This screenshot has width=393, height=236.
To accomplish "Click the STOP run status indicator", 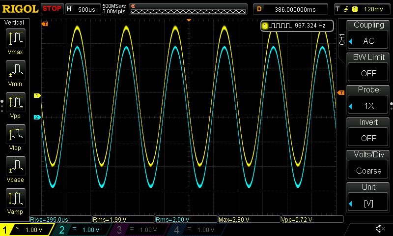I will 52,9.
